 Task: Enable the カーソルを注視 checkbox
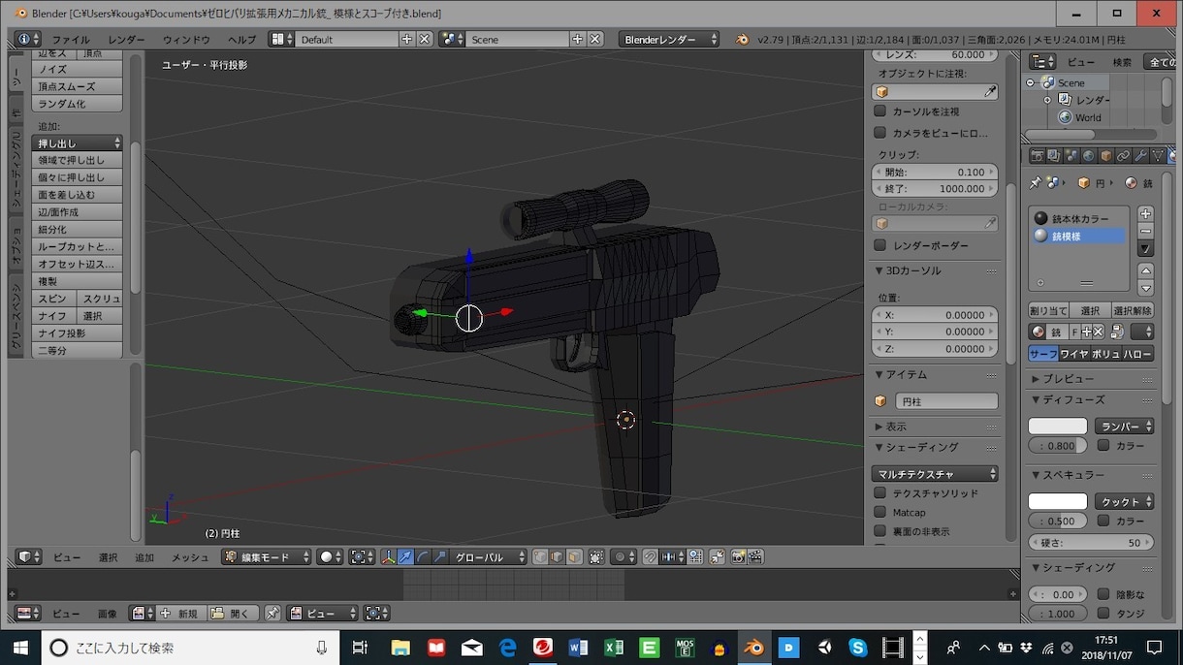(880, 111)
